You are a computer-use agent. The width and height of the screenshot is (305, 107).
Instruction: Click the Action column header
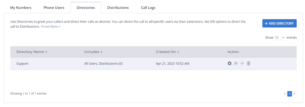coord(233,52)
